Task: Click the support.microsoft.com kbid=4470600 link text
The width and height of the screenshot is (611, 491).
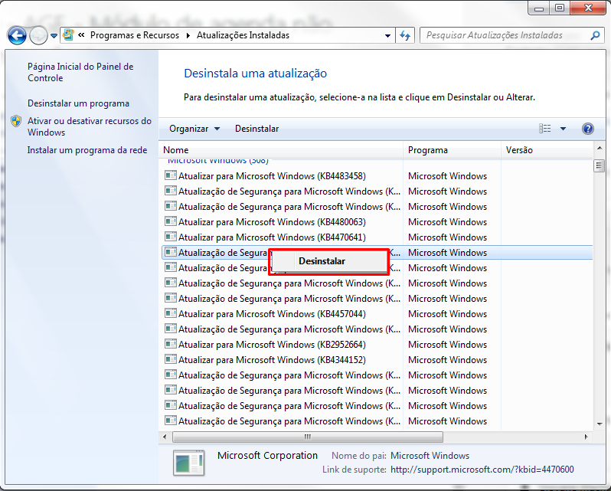Action: pos(482,470)
